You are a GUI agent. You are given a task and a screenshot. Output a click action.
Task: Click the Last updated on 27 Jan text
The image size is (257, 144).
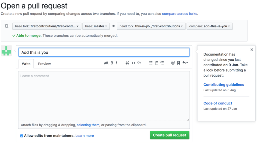[220, 109]
